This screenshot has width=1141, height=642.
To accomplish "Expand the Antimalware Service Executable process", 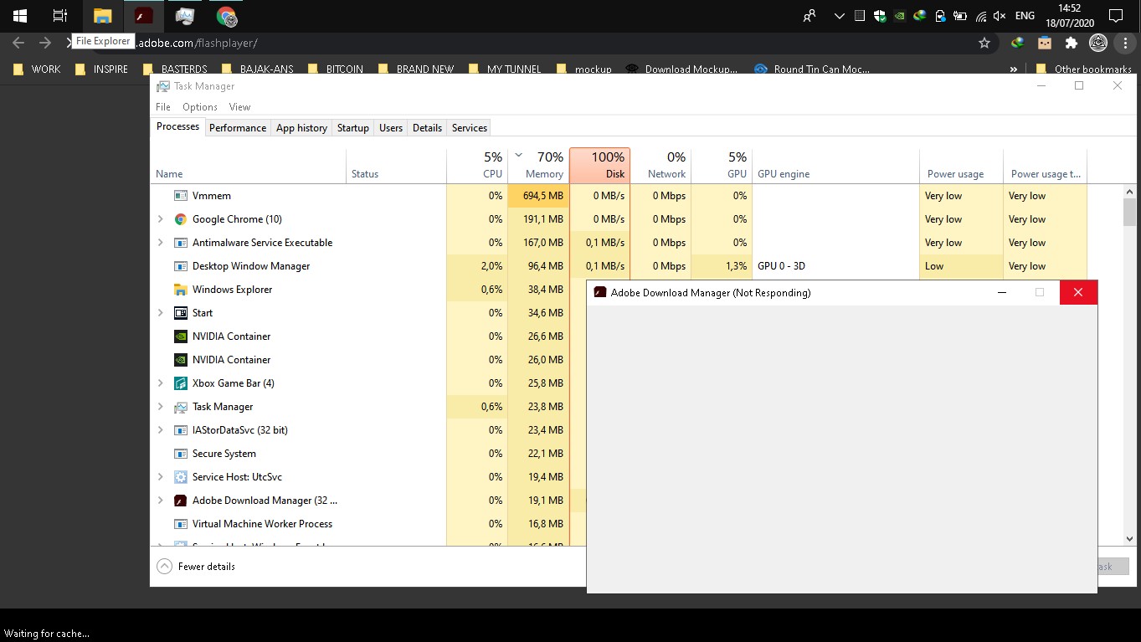I will 161,243.
